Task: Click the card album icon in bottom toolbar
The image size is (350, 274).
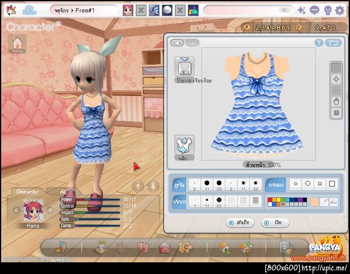Action: (142, 248)
